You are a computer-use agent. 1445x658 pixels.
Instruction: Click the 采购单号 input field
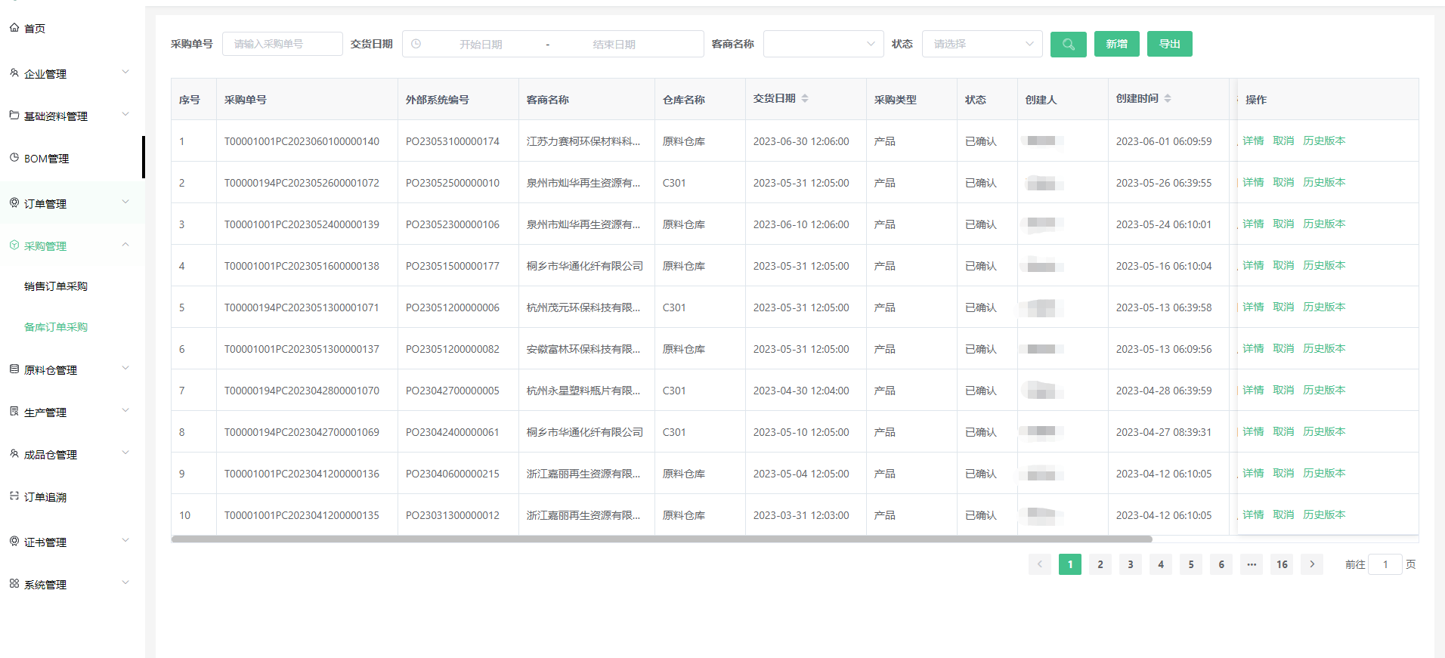(x=282, y=45)
